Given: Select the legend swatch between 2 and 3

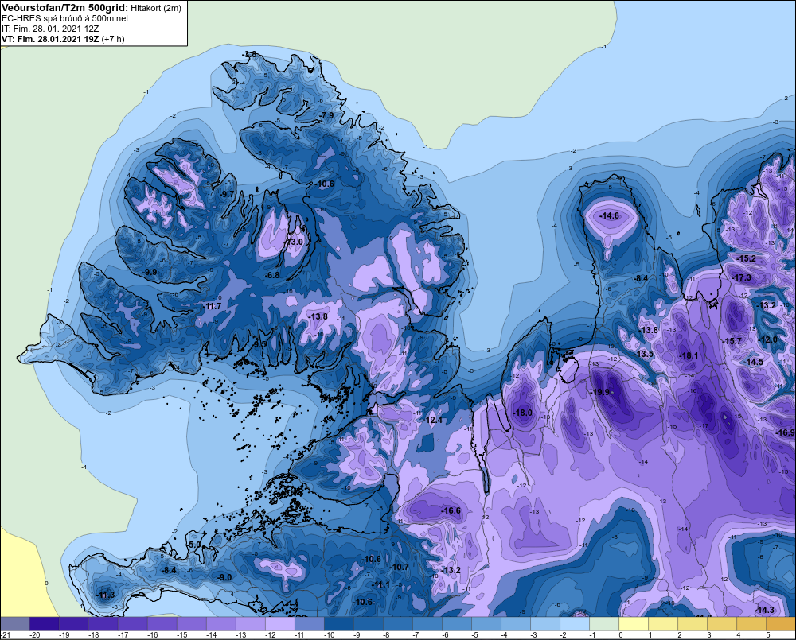Looking at the screenshot, I should 692,624.
